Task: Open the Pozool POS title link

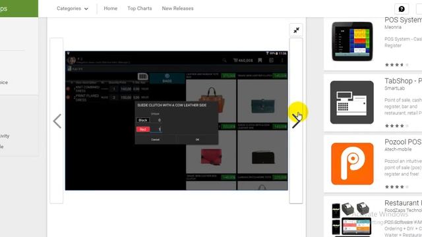Action: (x=403, y=142)
